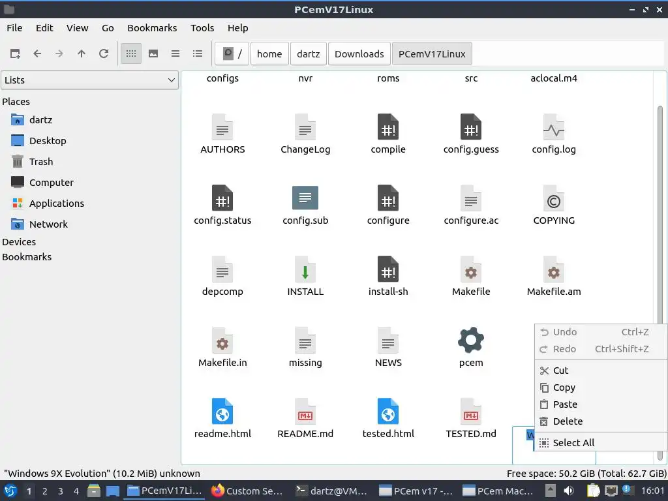Open the Tools menu
This screenshot has height=501, width=668.
coord(202,28)
